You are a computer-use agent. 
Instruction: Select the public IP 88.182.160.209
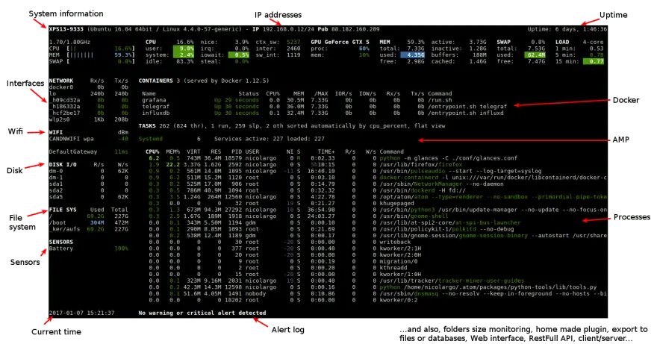click(355, 29)
